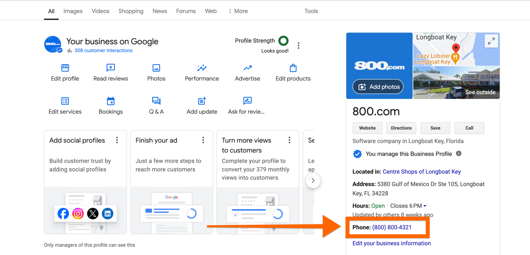
Task: Click the X icon on social card
Action: point(93,214)
